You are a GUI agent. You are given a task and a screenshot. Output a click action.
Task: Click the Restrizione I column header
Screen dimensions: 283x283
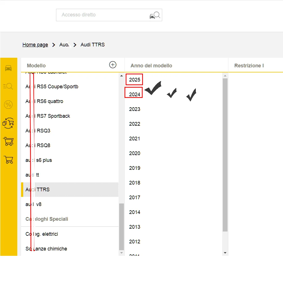click(x=249, y=66)
